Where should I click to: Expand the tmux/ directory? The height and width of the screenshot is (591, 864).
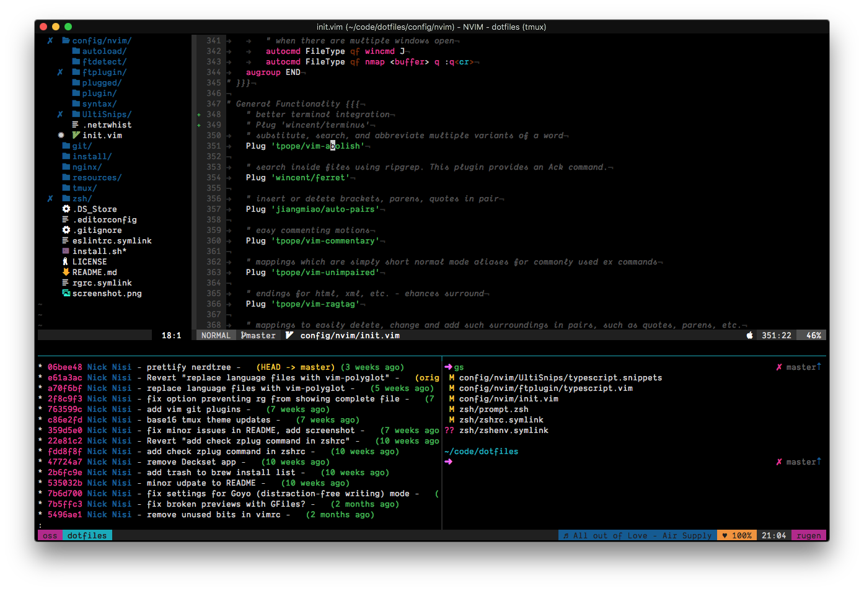tap(84, 188)
